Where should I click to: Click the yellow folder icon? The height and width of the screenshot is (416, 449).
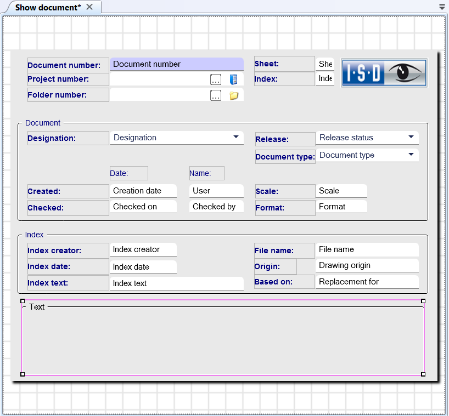coord(234,95)
